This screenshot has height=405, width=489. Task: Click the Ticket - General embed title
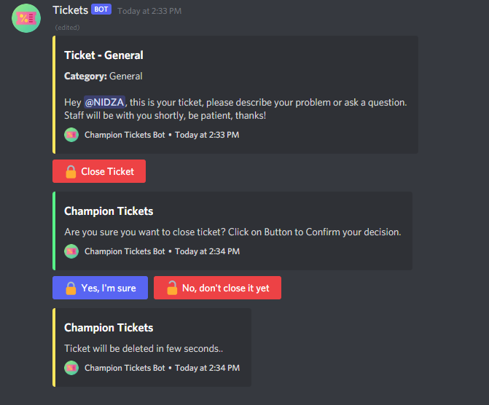coord(103,55)
